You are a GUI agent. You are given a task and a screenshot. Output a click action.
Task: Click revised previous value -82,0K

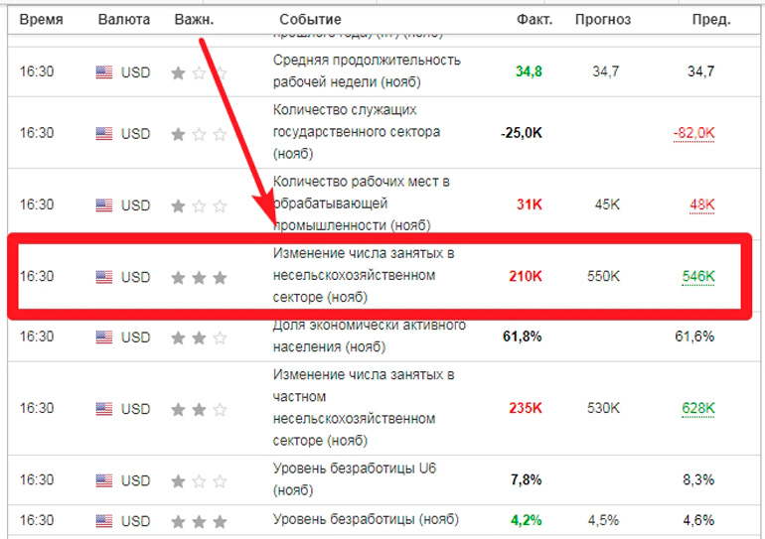(693, 133)
